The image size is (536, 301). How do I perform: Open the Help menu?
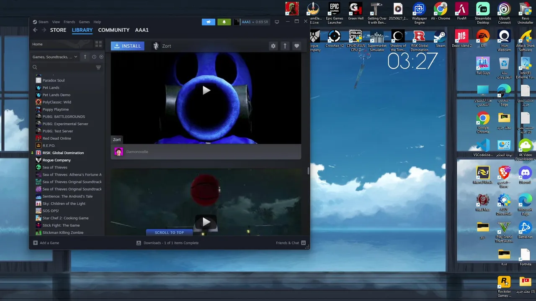[x=97, y=22]
